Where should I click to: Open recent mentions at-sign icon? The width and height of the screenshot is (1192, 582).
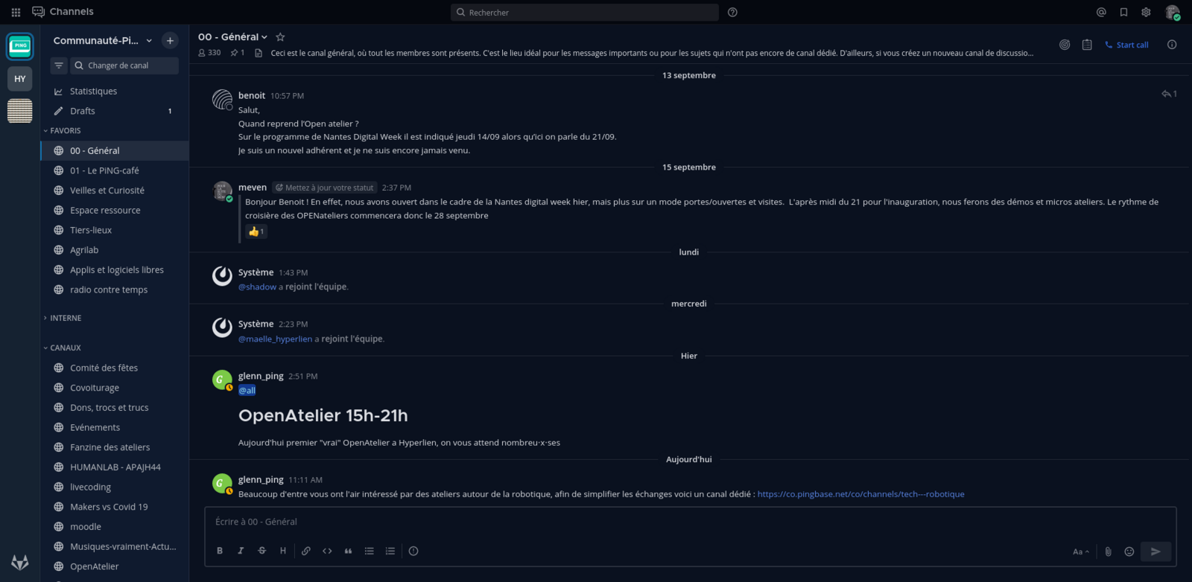coord(1101,12)
